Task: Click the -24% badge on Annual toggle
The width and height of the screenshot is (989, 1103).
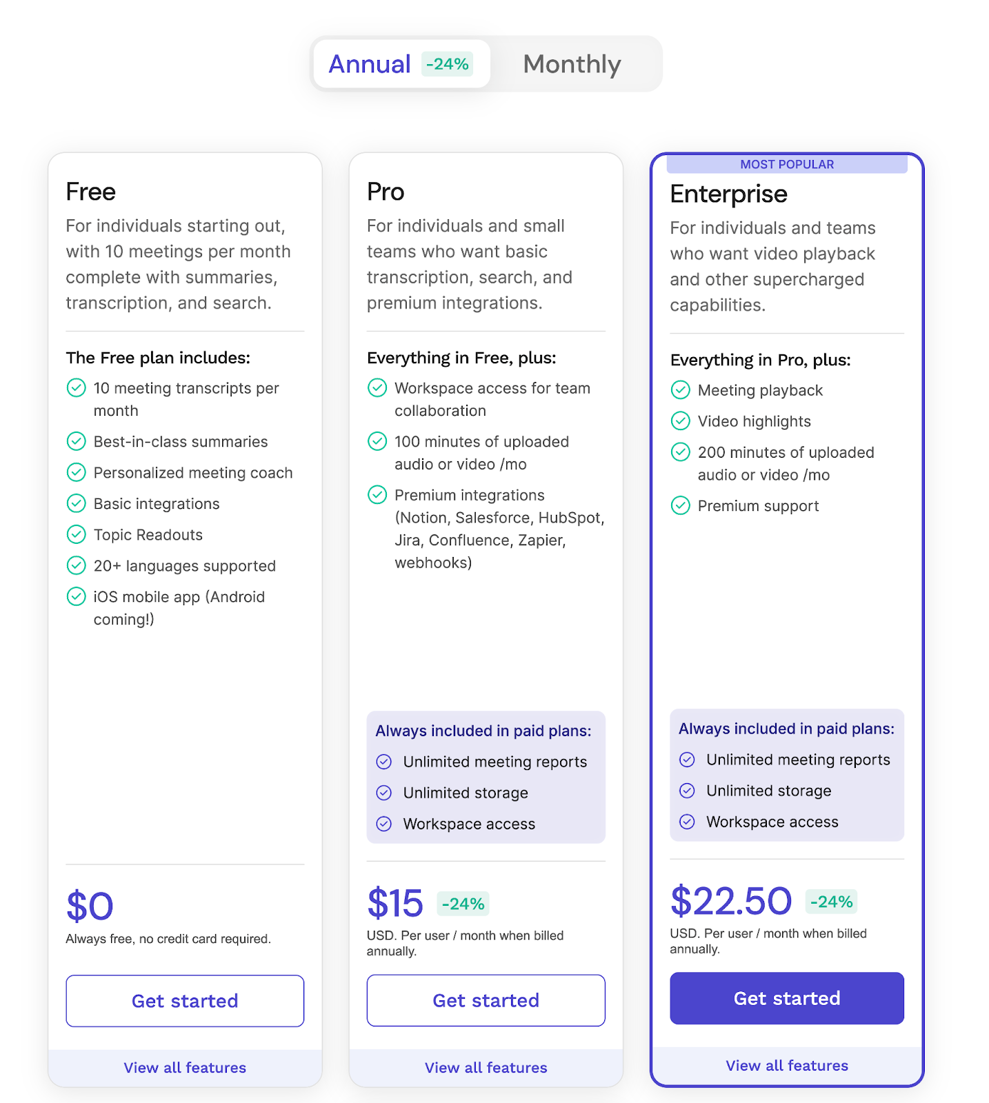Action: click(x=448, y=64)
